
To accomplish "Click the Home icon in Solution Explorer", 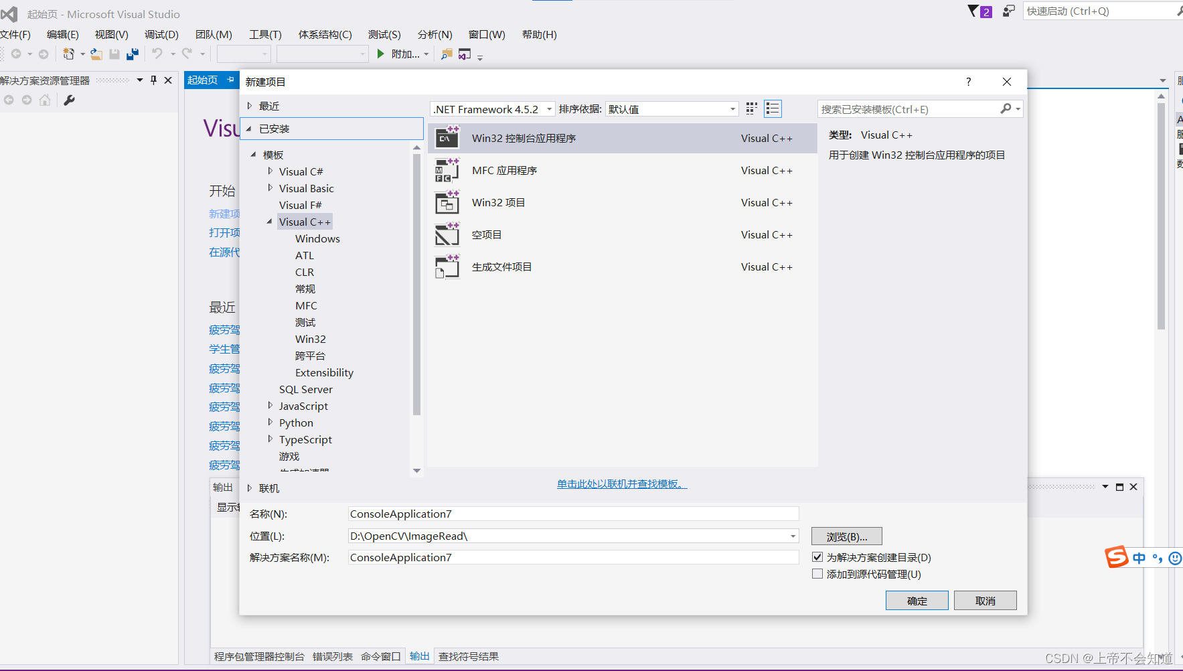I will pos(45,100).
